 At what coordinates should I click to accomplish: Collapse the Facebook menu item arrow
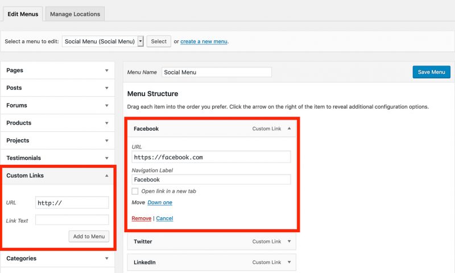(289, 128)
